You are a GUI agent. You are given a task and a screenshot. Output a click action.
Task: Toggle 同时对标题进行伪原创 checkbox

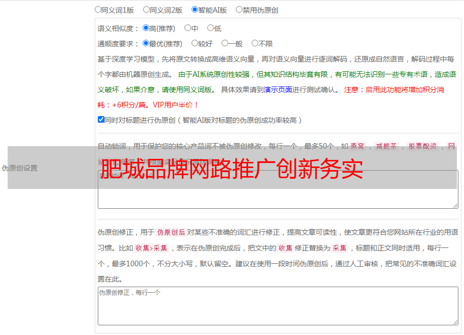pos(101,120)
